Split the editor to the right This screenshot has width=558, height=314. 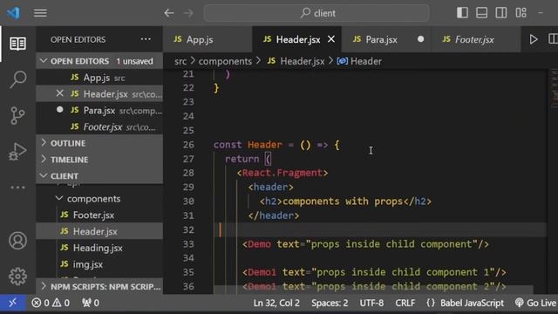point(553,39)
